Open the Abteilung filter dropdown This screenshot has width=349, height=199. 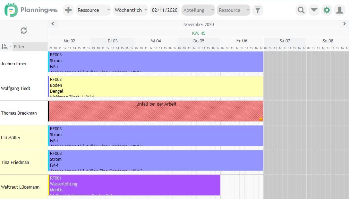click(x=198, y=10)
